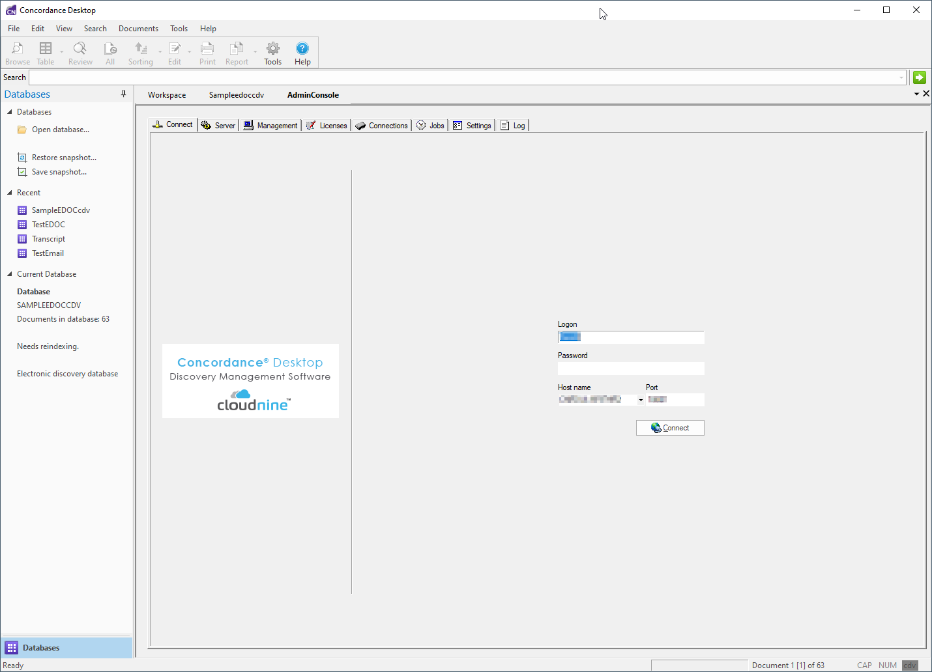Open the Tools gear in toolbar
This screenshot has height=672, width=932.
click(x=273, y=53)
